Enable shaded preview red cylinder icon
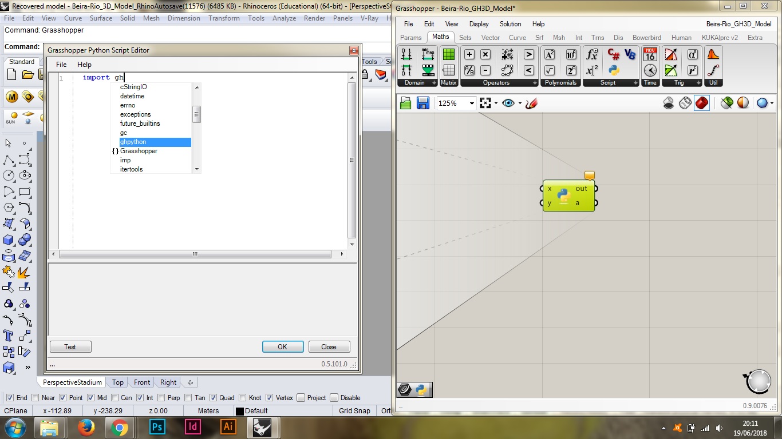 point(701,103)
